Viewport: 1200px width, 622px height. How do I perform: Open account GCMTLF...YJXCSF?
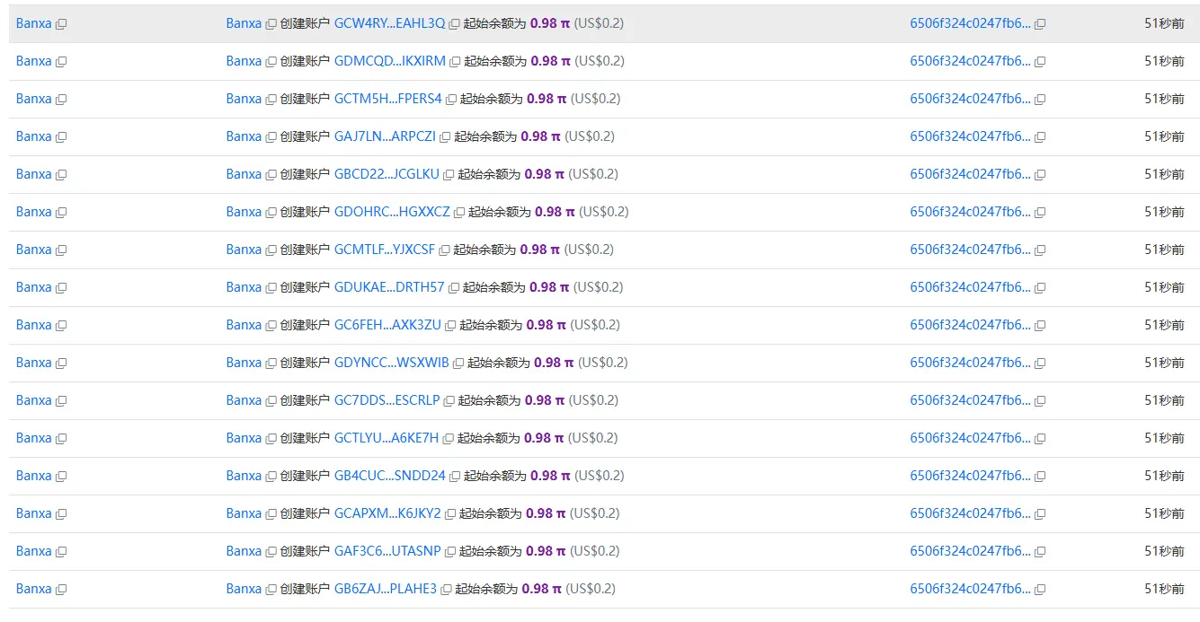[385, 250]
